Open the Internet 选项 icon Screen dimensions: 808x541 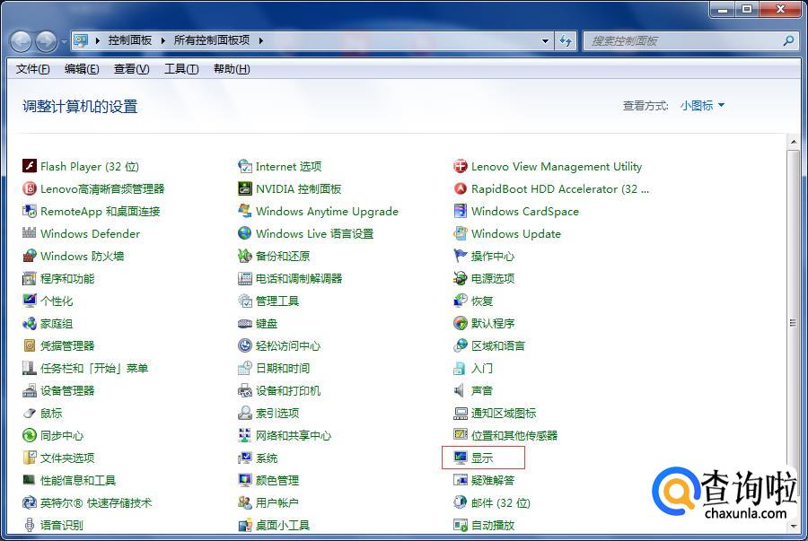(245, 166)
